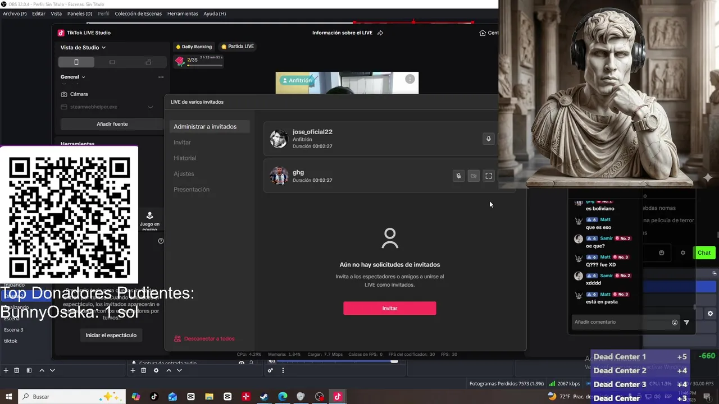Open the Herramientas menu in OBS
Image resolution: width=719 pixels, height=404 pixels.
tap(183, 13)
